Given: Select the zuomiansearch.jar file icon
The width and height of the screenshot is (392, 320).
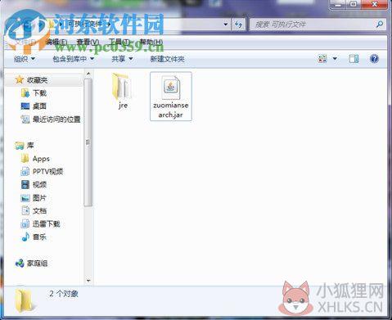Looking at the screenshot, I should click(x=171, y=88).
